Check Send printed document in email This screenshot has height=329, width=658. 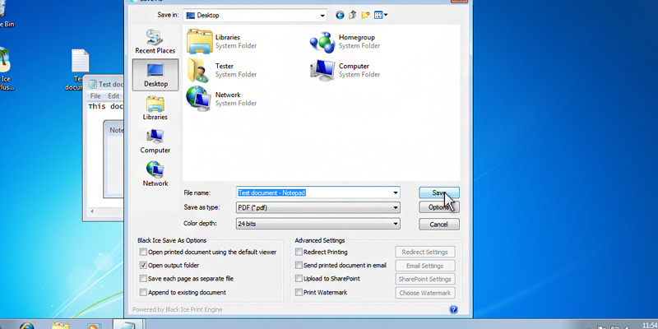point(299,266)
